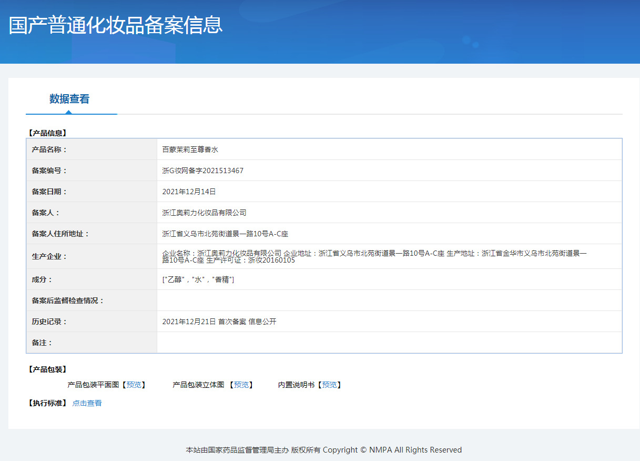Click the product name 百蒙茉莉至尊香水
This screenshot has width=640, height=461.
pyautogui.click(x=190, y=149)
